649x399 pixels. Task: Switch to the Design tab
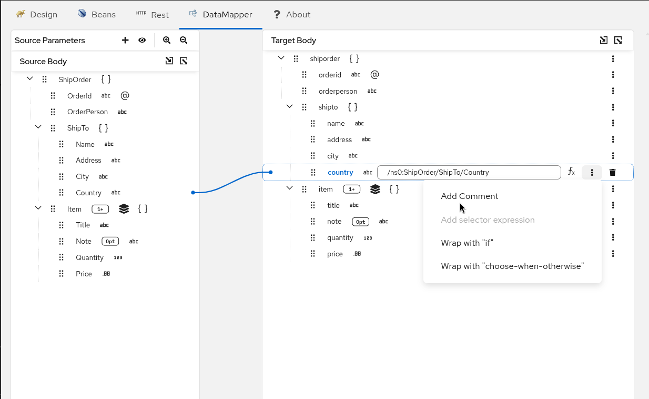point(36,15)
